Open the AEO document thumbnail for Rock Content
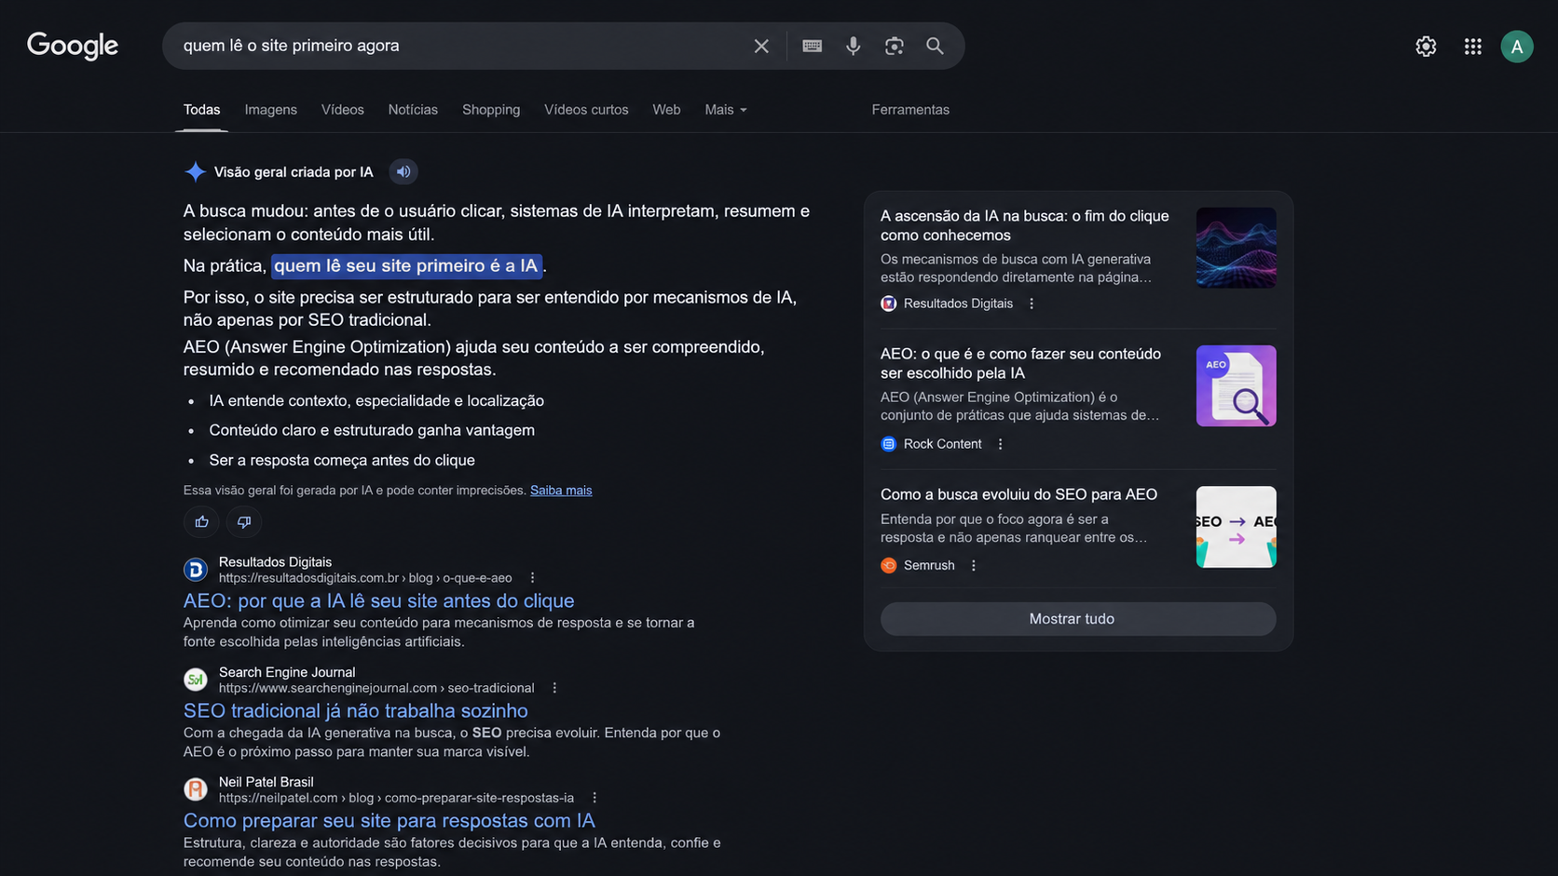This screenshot has width=1558, height=876. click(1236, 385)
